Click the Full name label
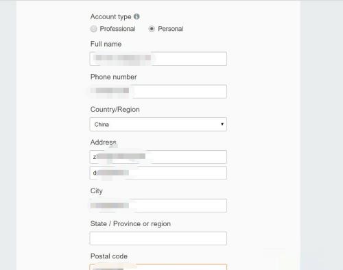This screenshot has height=270, width=343. pos(106,44)
